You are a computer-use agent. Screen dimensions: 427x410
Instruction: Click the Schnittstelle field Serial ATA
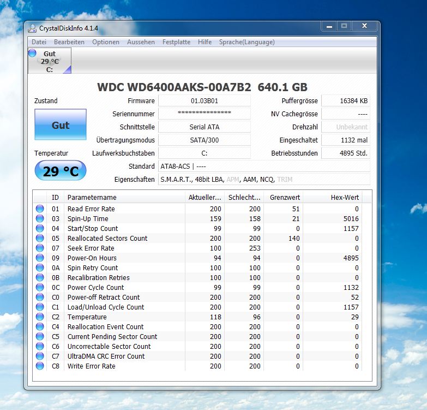pyautogui.click(x=205, y=127)
